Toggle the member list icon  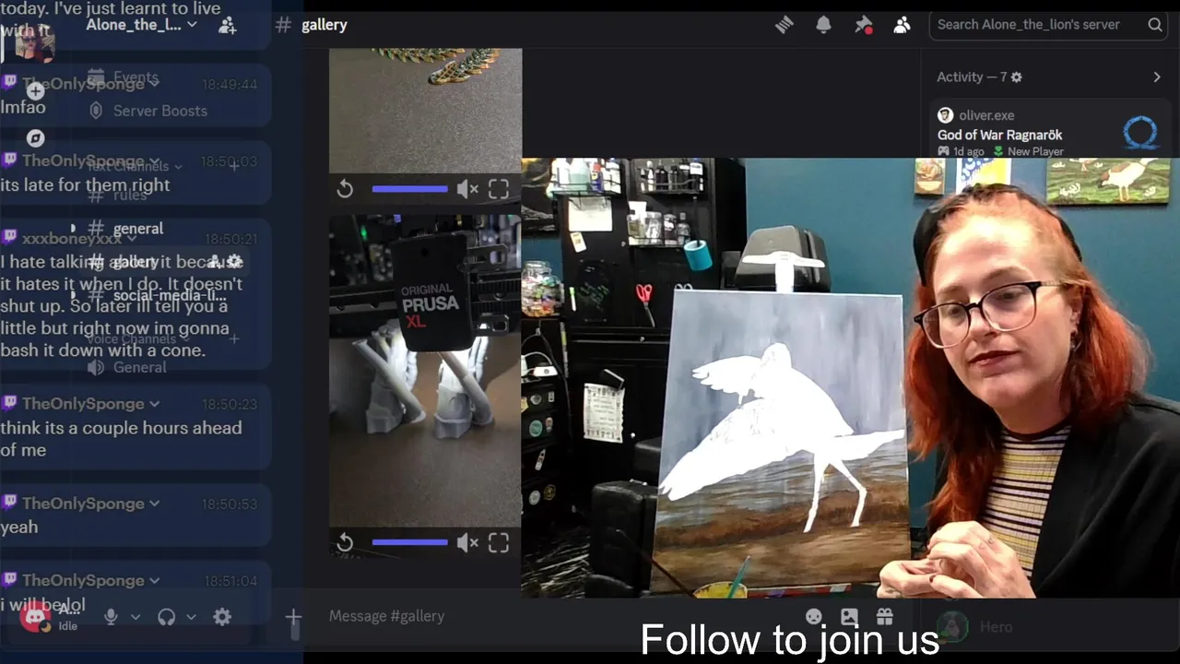click(902, 25)
